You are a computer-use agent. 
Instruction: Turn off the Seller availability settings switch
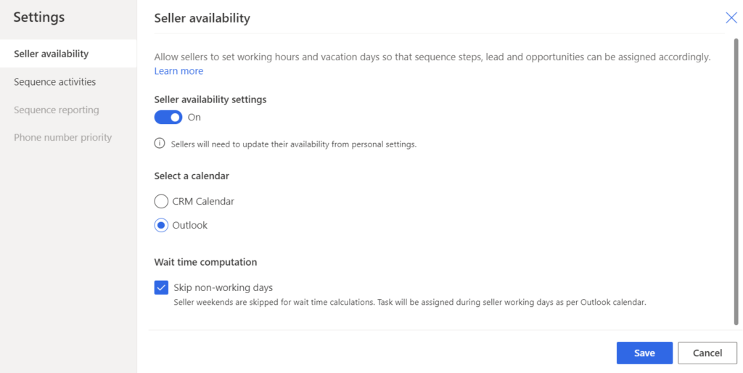point(168,118)
